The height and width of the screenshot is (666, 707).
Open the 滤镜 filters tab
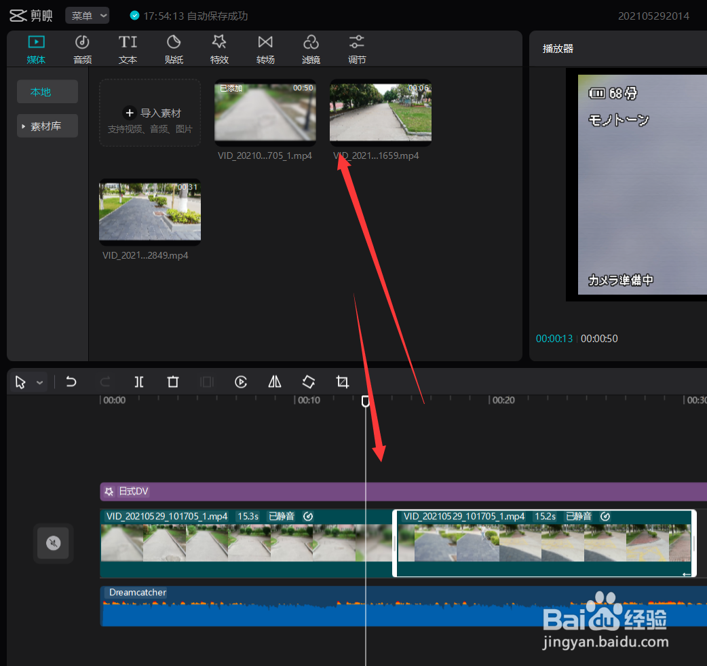tap(311, 50)
